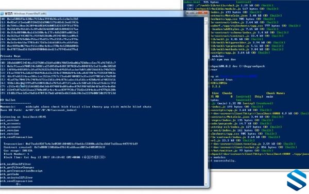Click the 'Base HD Path:' label

[11, 110]
